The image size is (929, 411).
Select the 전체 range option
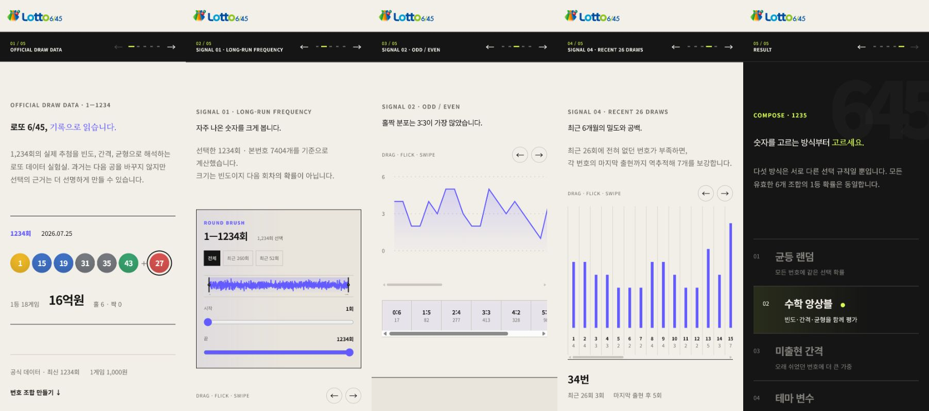pos(212,258)
